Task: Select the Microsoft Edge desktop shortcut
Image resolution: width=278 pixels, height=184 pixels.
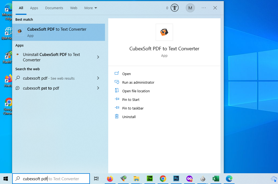Action: pos(8,12)
